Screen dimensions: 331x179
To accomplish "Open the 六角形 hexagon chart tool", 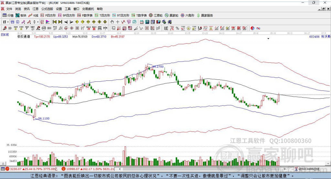I will pyautogui.click(x=187, y=16).
